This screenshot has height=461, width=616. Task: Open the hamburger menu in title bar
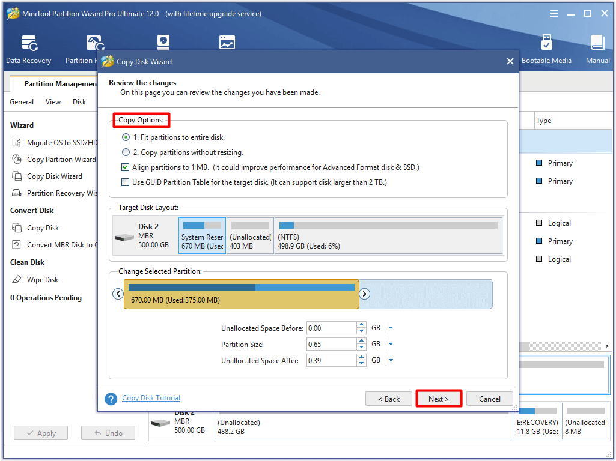pos(554,13)
